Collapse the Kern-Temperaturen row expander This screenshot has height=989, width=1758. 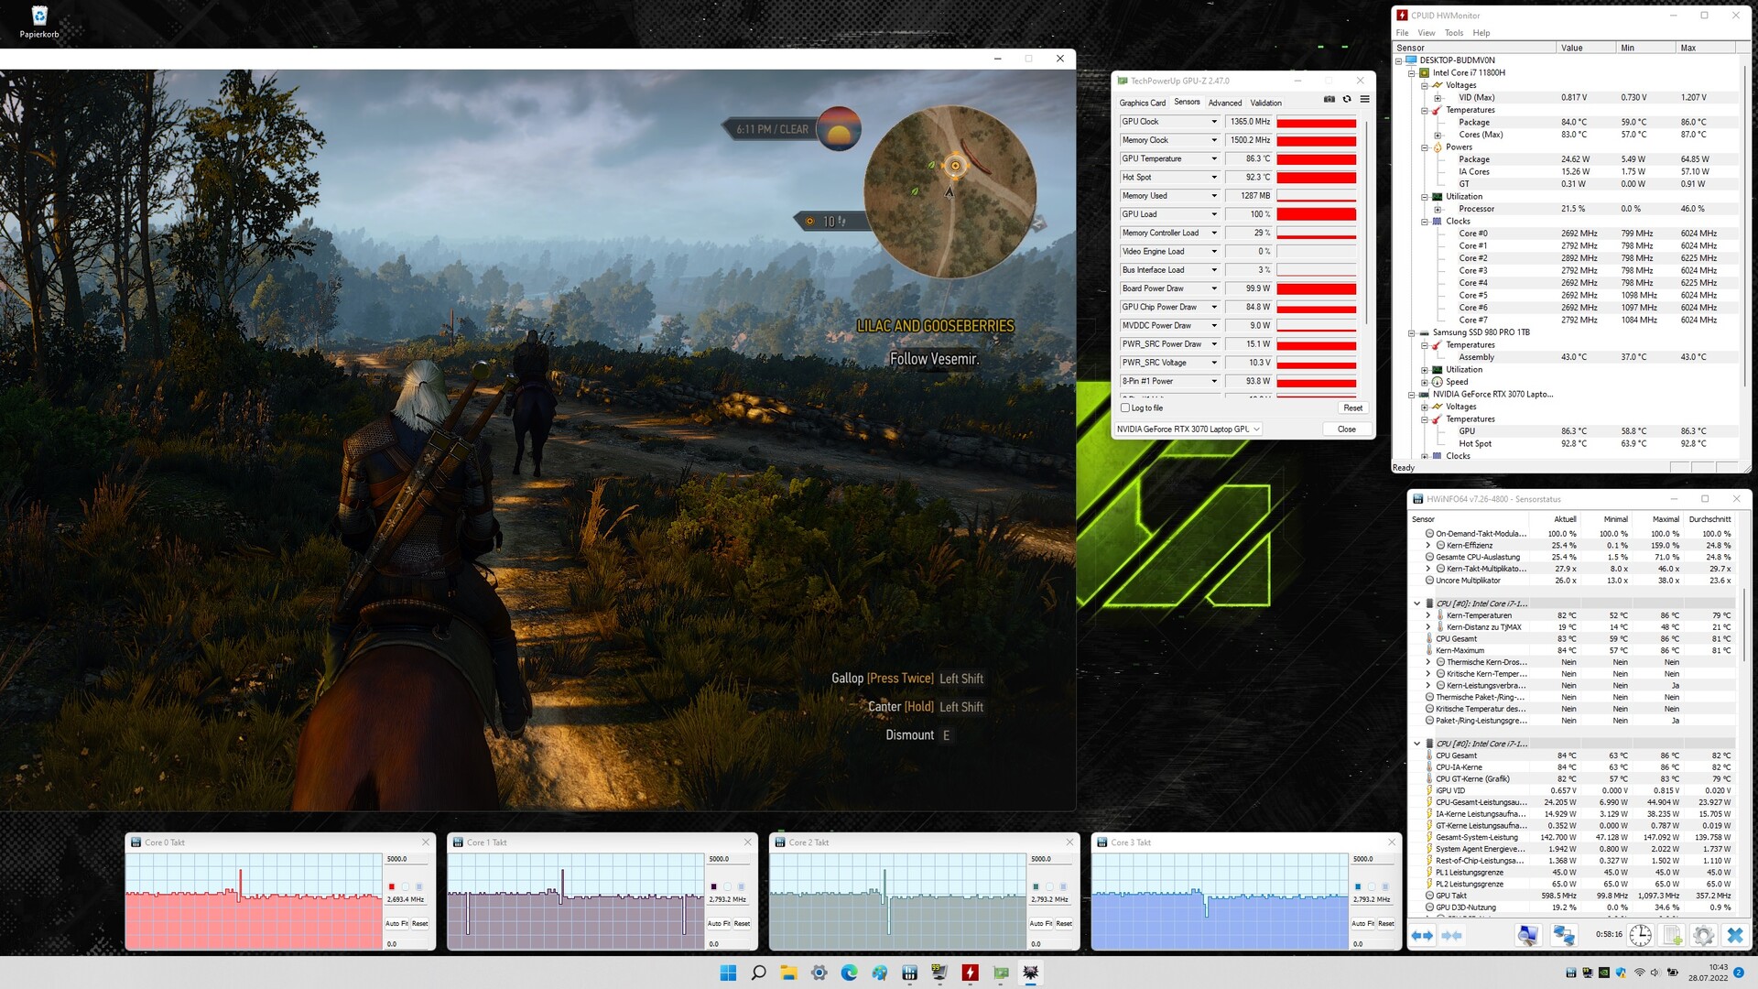click(x=1427, y=615)
